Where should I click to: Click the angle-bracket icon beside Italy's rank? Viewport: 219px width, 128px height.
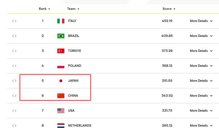click(14, 21)
